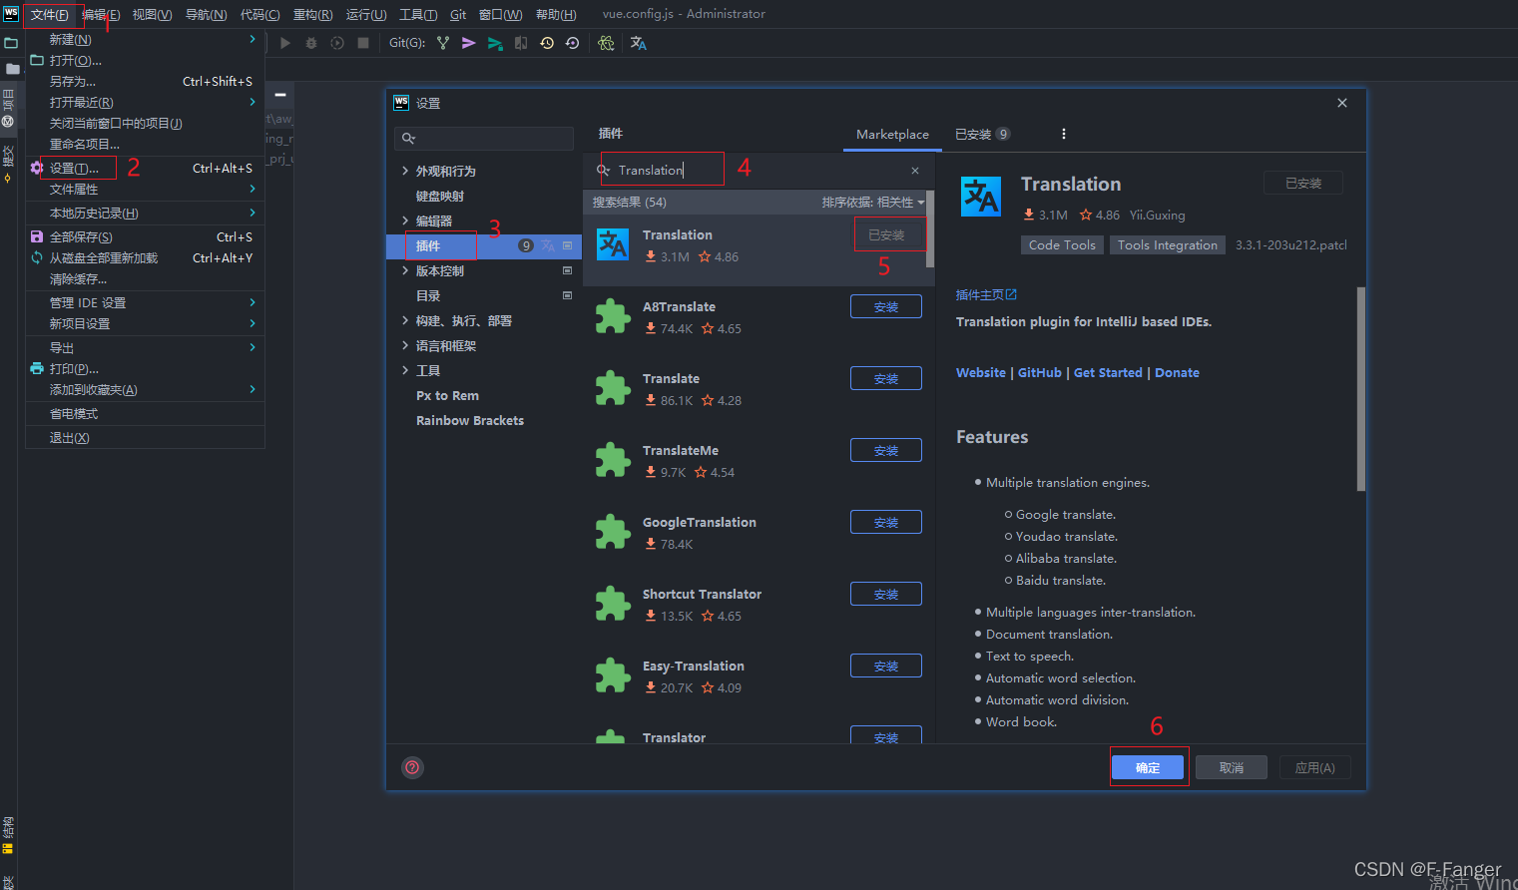1518x890 pixels.
Task: Open the Get Started link
Action: coord(1108,372)
